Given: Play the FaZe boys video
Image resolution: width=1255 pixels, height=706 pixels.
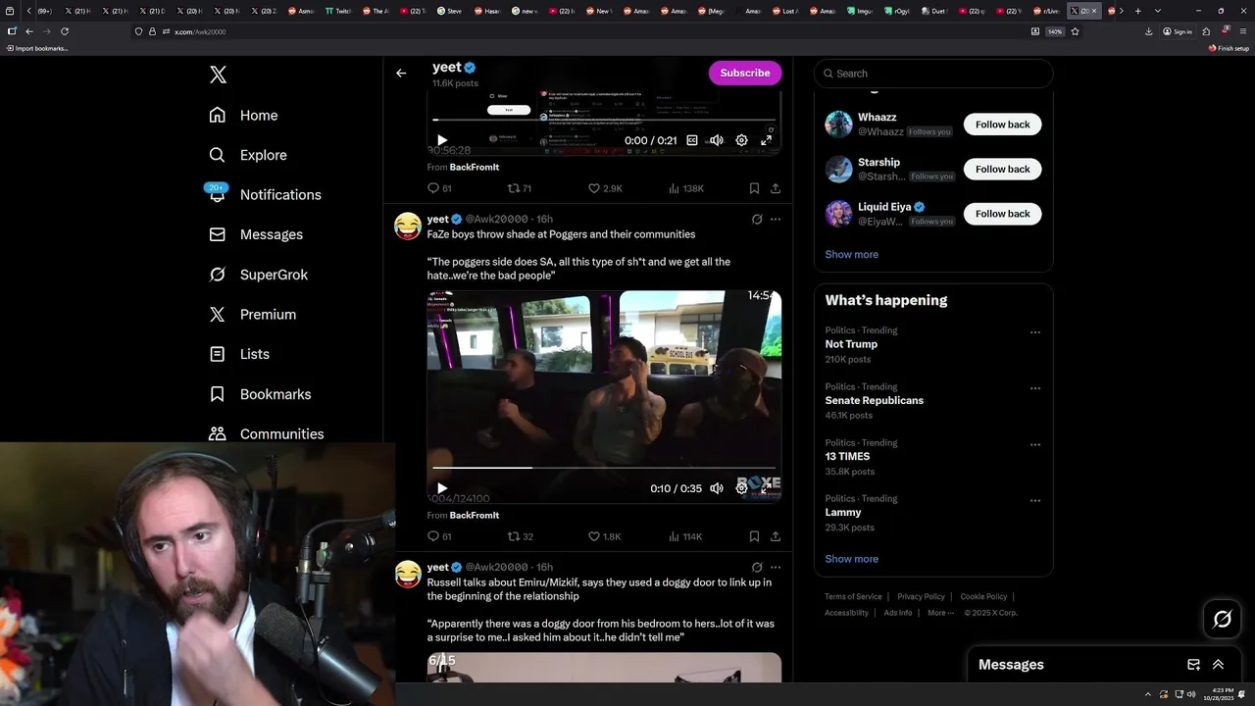Looking at the screenshot, I should pos(442,488).
